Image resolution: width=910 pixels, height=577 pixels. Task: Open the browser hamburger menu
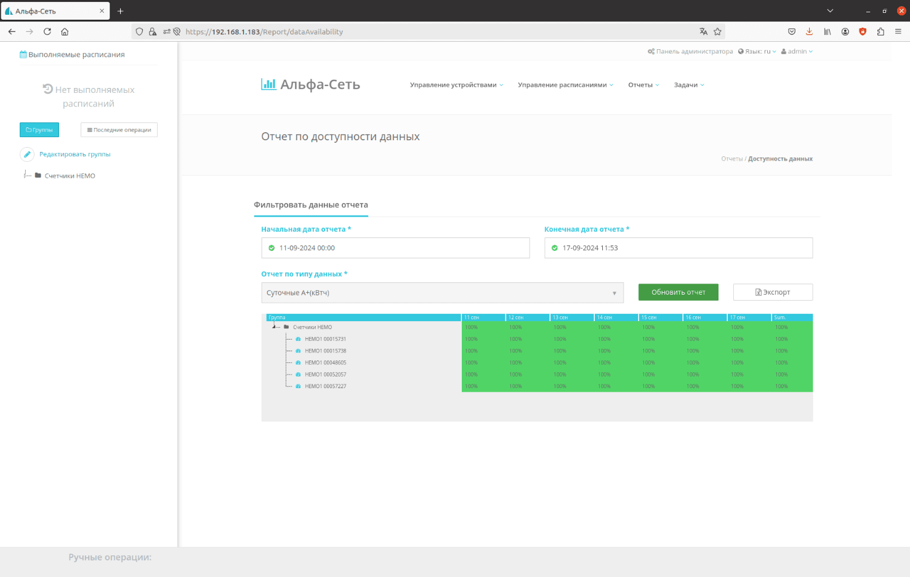pyautogui.click(x=898, y=31)
